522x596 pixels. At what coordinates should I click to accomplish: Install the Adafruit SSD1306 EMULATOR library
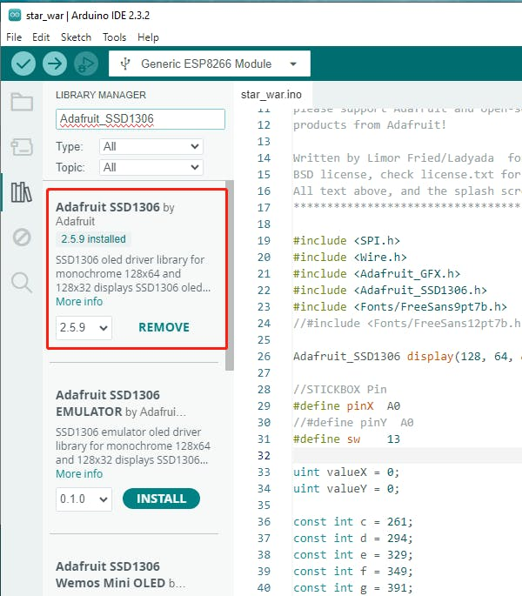click(x=161, y=499)
